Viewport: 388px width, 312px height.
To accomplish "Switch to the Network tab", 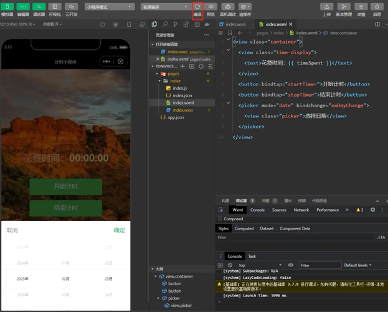I will pyautogui.click(x=301, y=210).
